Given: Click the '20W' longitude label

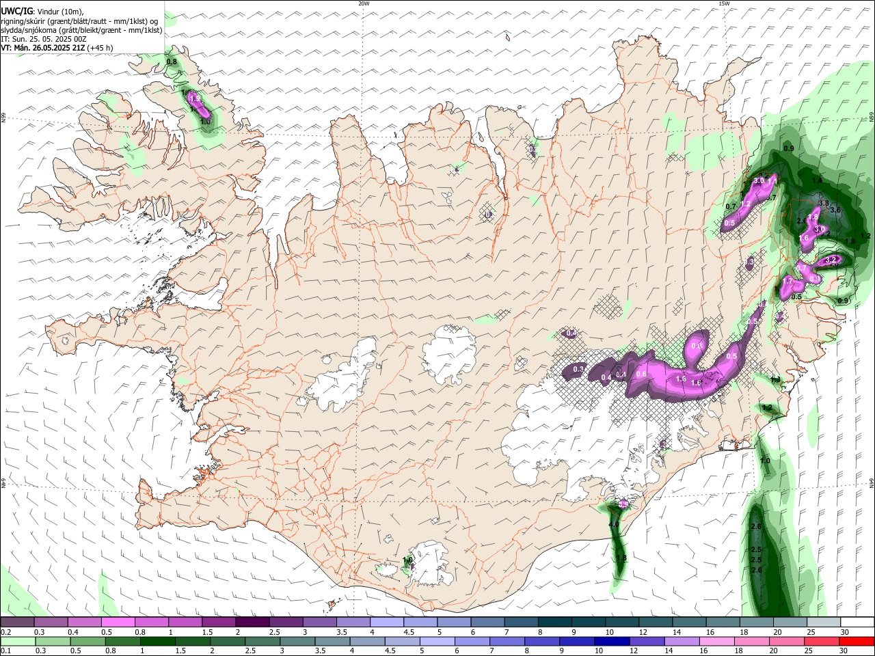Looking at the screenshot, I should pyautogui.click(x=364, y=3).
